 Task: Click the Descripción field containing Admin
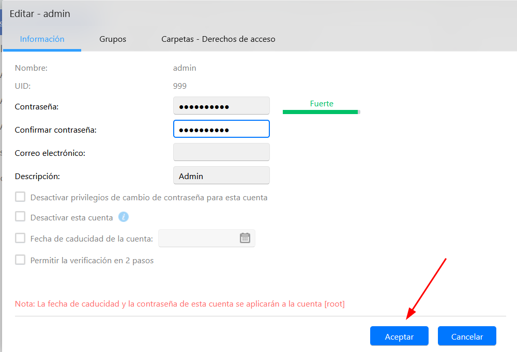[x=221, y=176]
